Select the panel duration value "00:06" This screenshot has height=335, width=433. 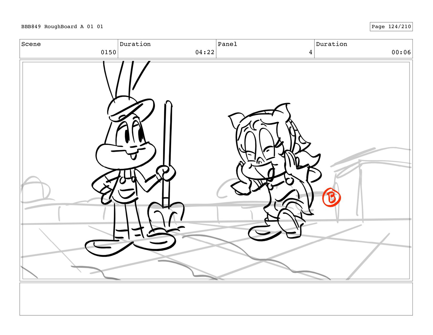tap(401, 52)
